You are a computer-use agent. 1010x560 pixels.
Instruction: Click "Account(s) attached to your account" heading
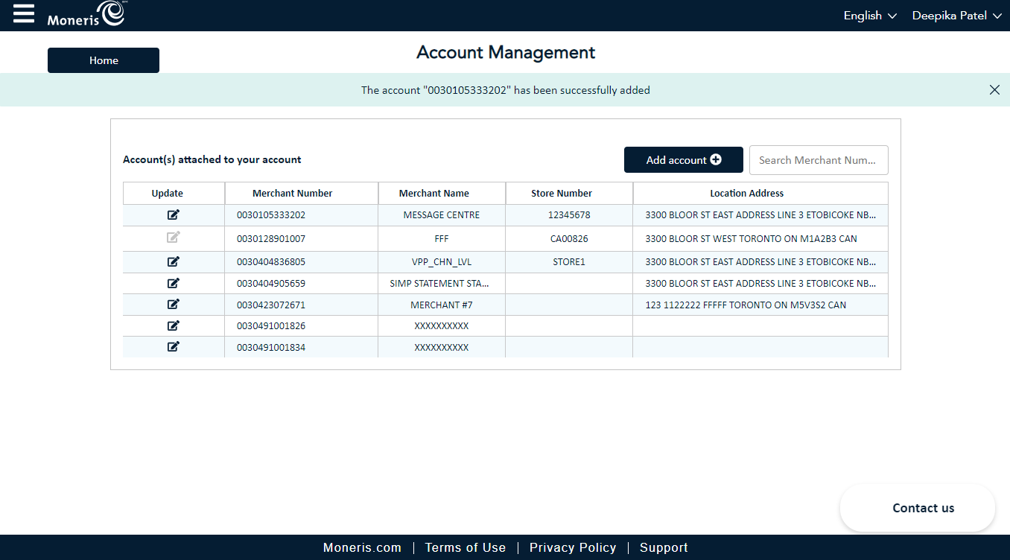tap(212, 159)
